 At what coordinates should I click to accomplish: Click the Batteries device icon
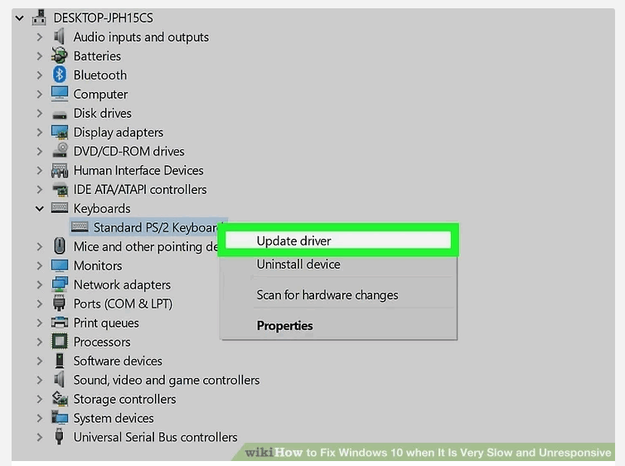coord(60,56)
